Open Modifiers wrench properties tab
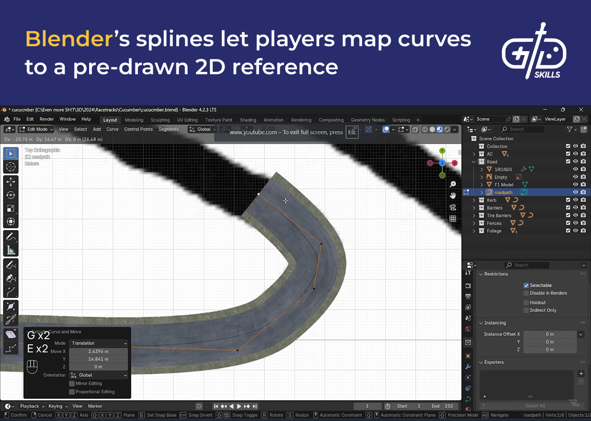The image size is (591, 421). click(468, 366)
